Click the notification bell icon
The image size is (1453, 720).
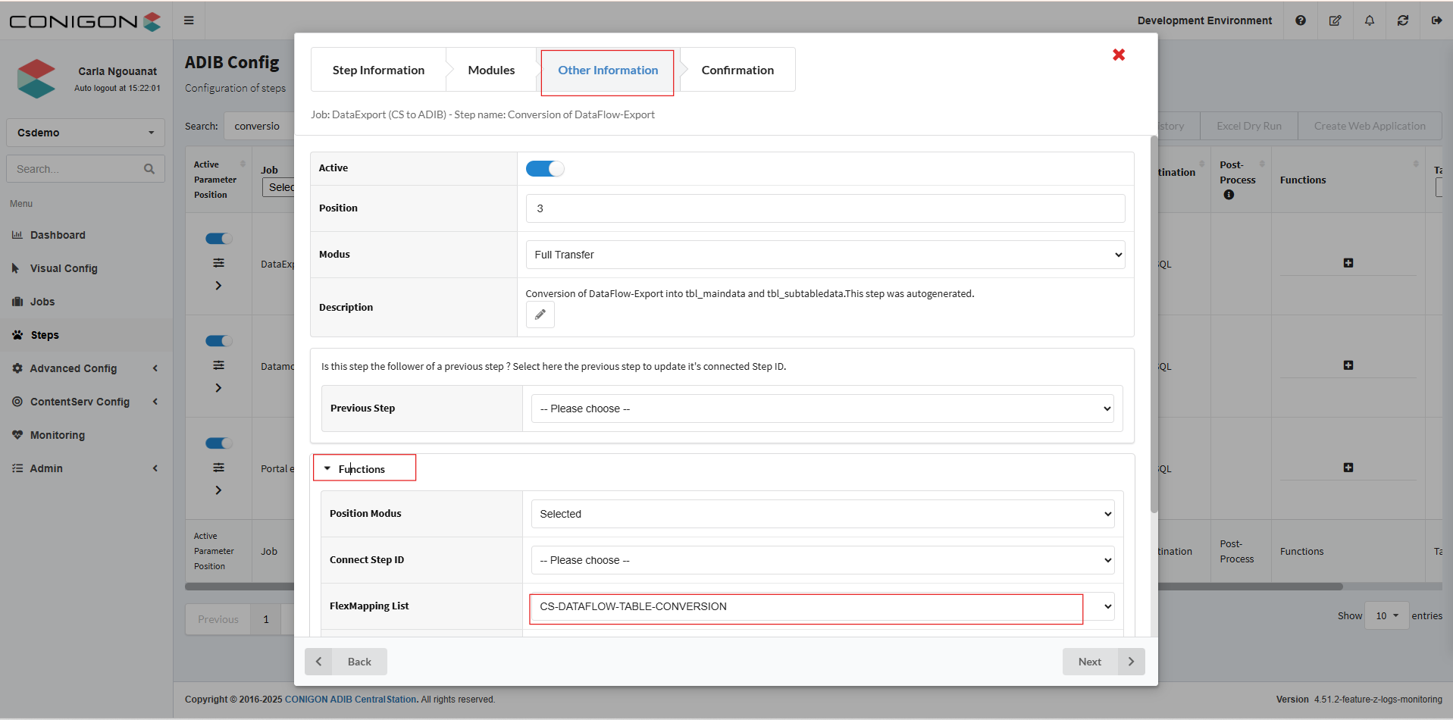(x=1369, y=20)
